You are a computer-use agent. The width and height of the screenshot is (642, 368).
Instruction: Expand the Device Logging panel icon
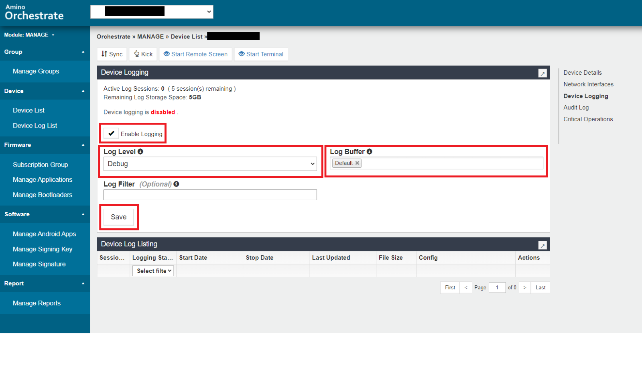(x=542, y=73)
